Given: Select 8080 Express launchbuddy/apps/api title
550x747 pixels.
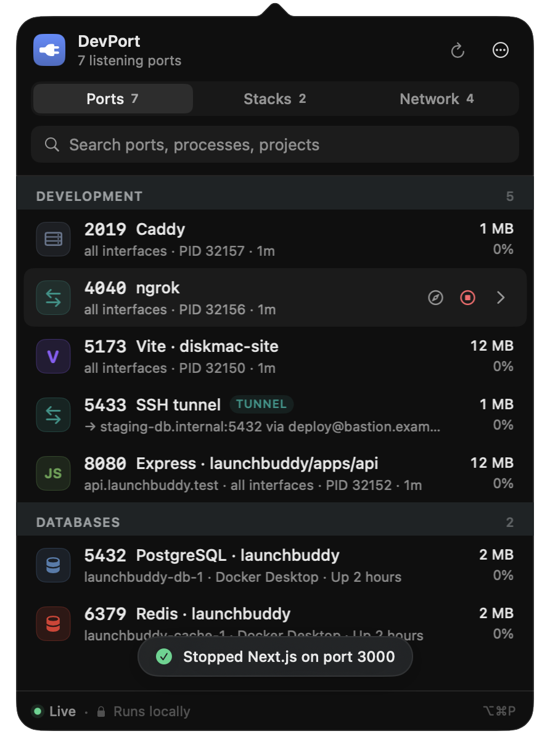Looking at the screenshot, I should 231,463.
